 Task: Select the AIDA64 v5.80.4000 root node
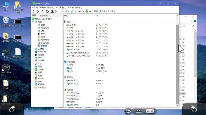42,19
